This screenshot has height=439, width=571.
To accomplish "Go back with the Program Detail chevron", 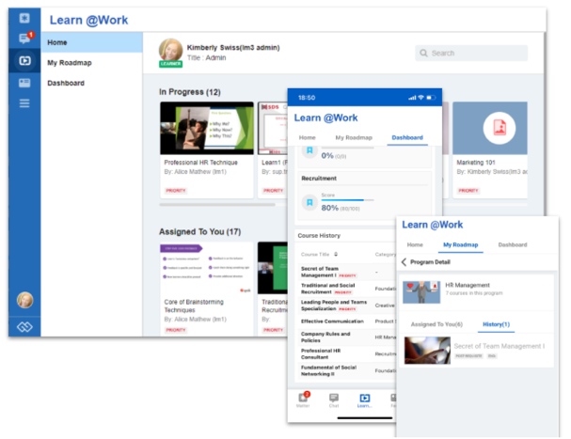I will pyautogui.click(x=404, y=262).
